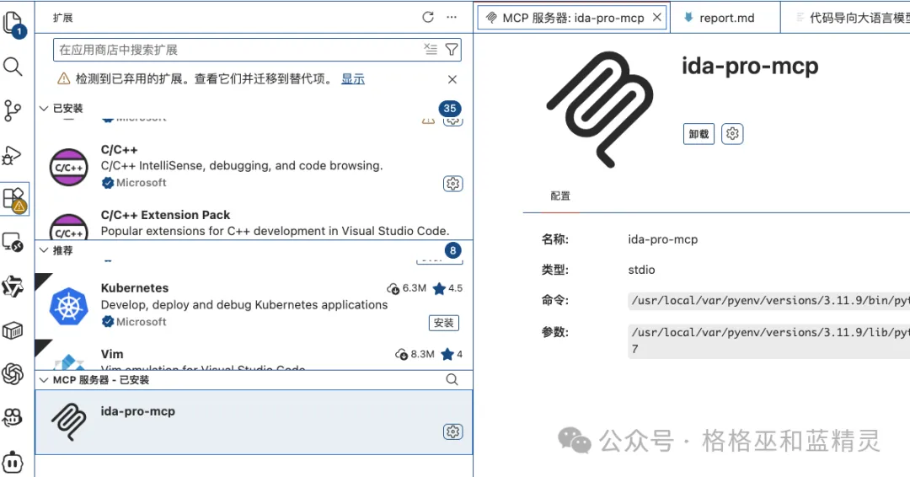Image resolution: width=910 pixels, height=477 pixels.
Task: Switch to the report.md tab
Action: [725, 18]
